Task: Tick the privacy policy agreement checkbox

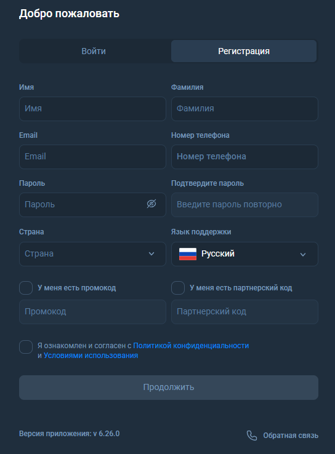Action: [x=26, y=347]
